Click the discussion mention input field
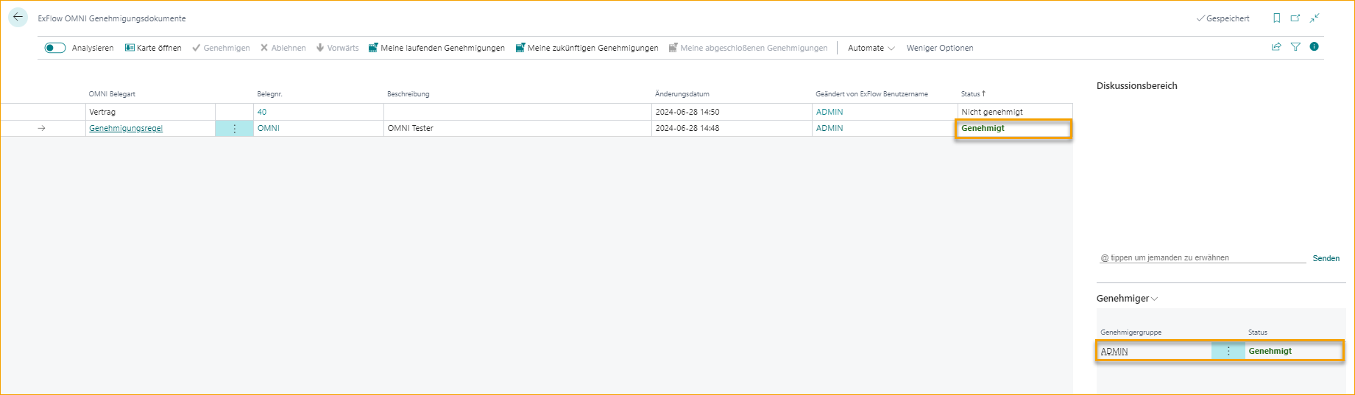This screenshot has height=395, width=1355. (x=1201, y=257)
